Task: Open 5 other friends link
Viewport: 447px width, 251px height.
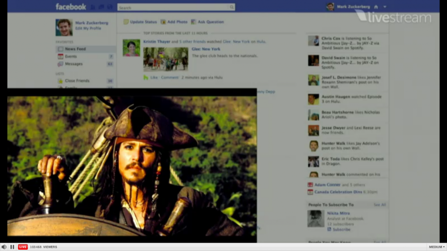Action: [193, 41]
